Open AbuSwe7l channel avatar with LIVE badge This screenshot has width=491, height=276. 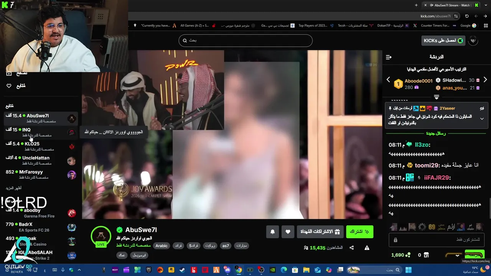pos(101,236)
